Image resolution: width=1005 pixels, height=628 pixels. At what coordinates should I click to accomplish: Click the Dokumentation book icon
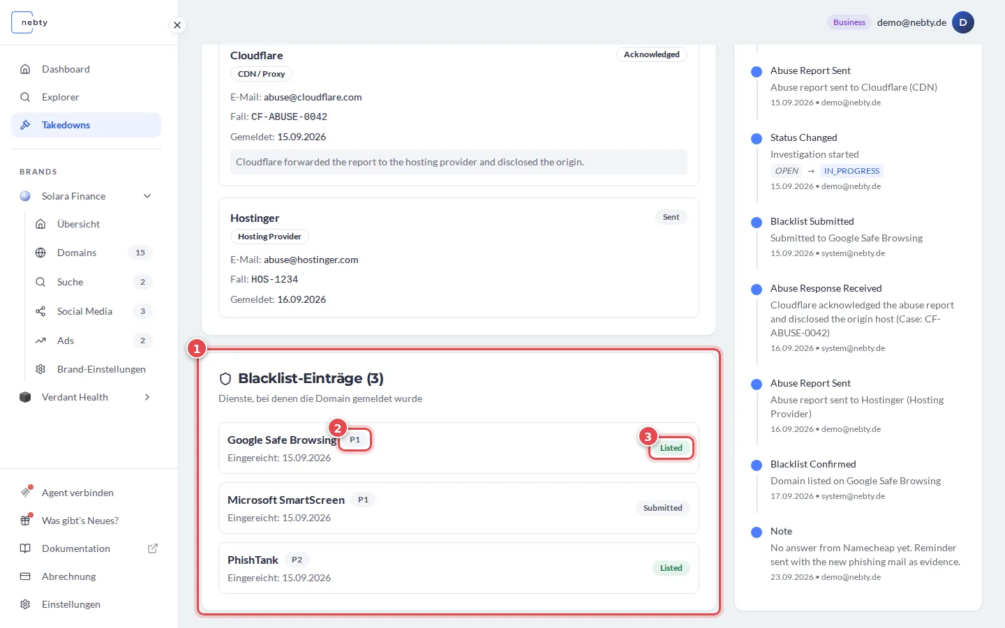click(x=25, y=548)
